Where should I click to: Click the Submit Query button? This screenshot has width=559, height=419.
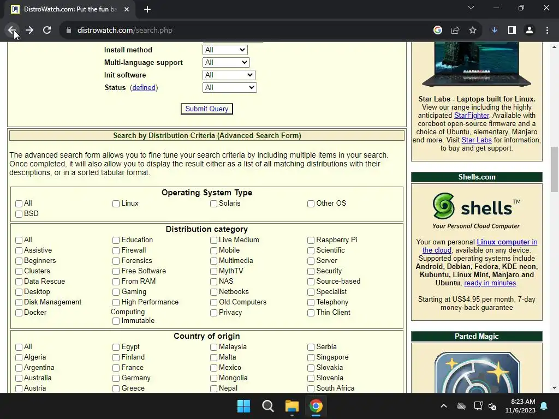pos(207,109)
